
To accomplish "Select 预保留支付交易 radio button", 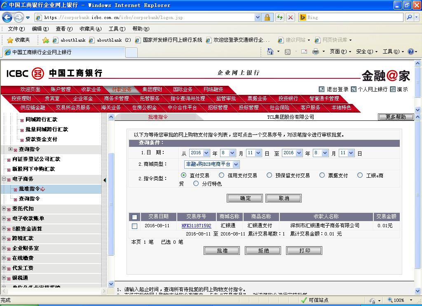I will coord(269,175).
